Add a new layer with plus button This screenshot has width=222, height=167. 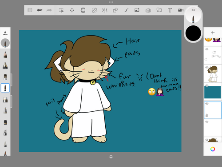click(x=213, y=33)
